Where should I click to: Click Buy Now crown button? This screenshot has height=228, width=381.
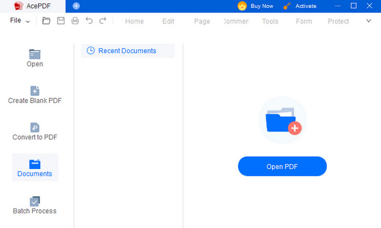255,6
